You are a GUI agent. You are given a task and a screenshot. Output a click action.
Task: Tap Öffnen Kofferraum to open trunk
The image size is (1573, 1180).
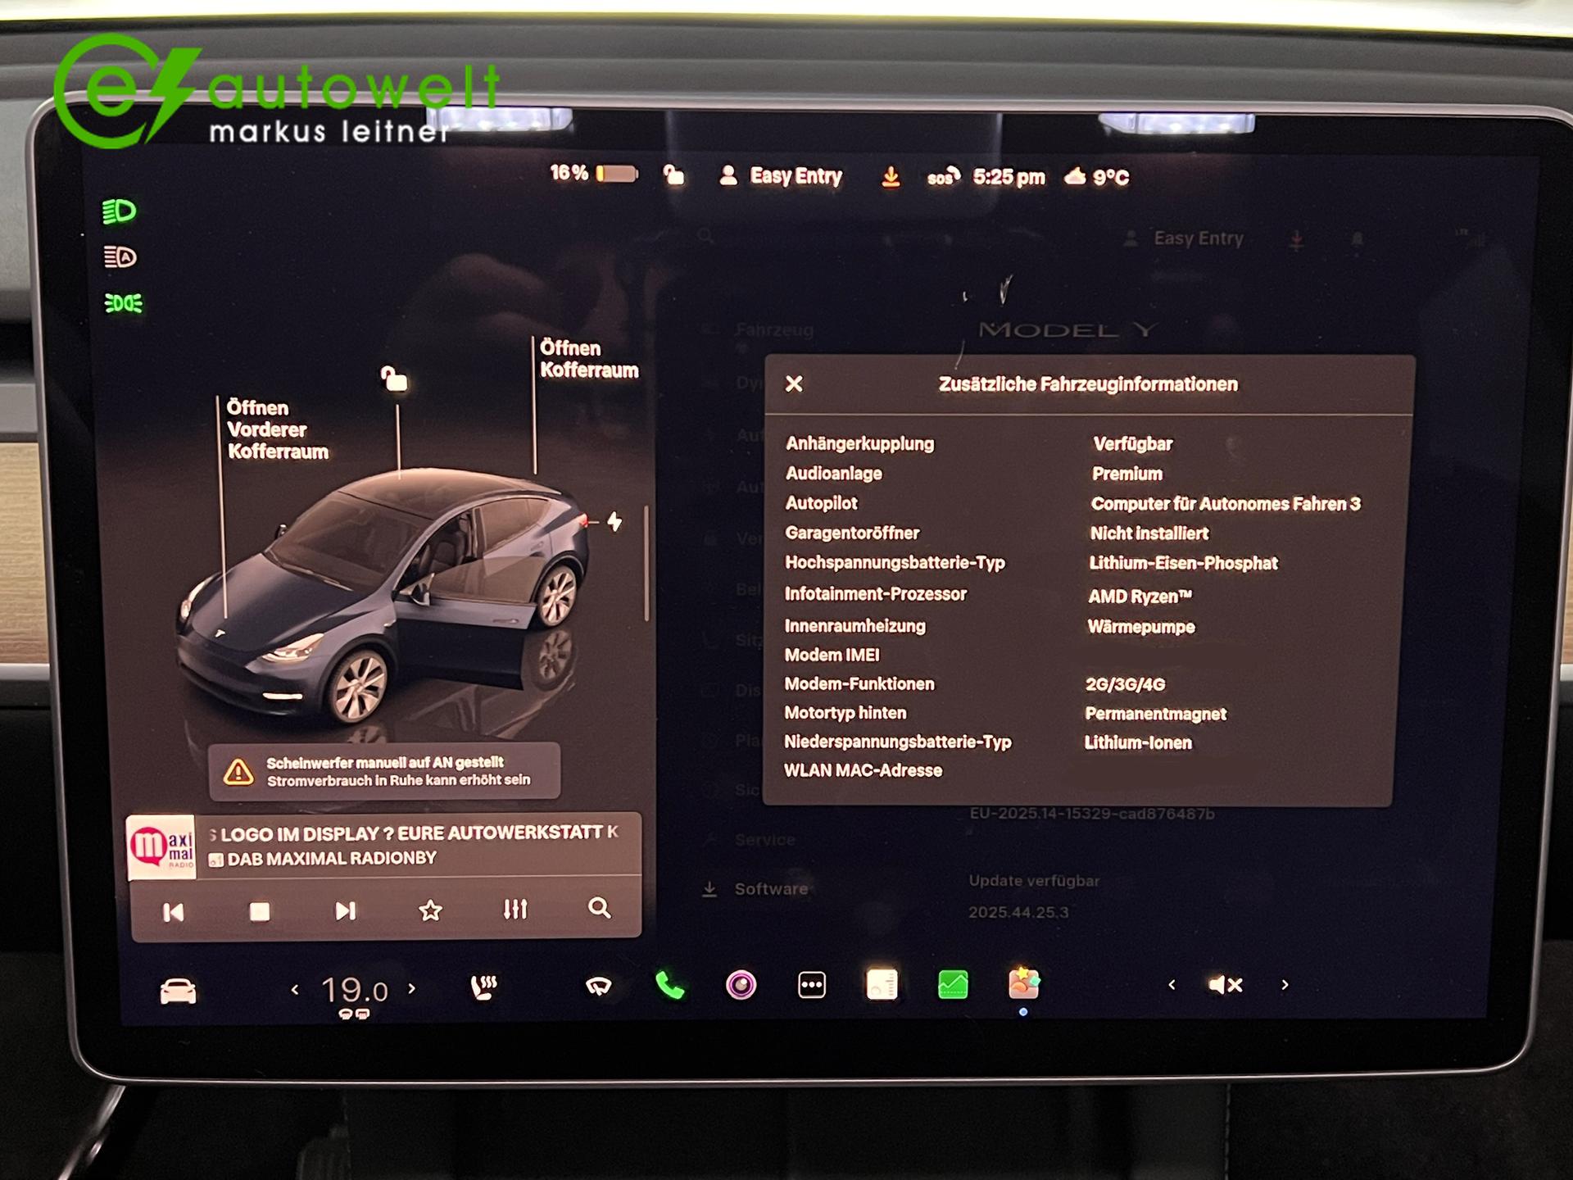[x=588, y=359]
